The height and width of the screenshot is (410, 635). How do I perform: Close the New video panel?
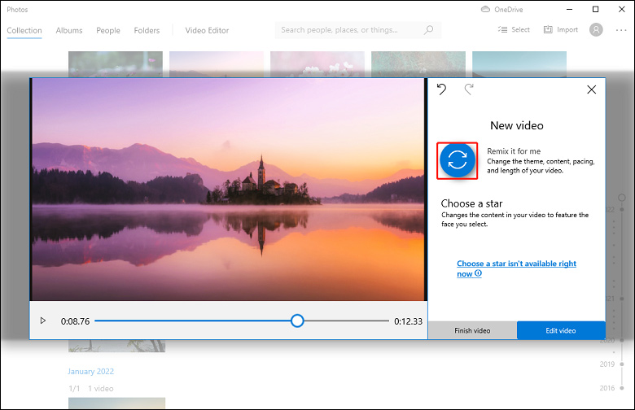click(x=592, y=89)
